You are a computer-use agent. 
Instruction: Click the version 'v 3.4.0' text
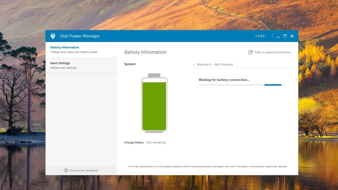pyautogui.click(x=260, y=36)
